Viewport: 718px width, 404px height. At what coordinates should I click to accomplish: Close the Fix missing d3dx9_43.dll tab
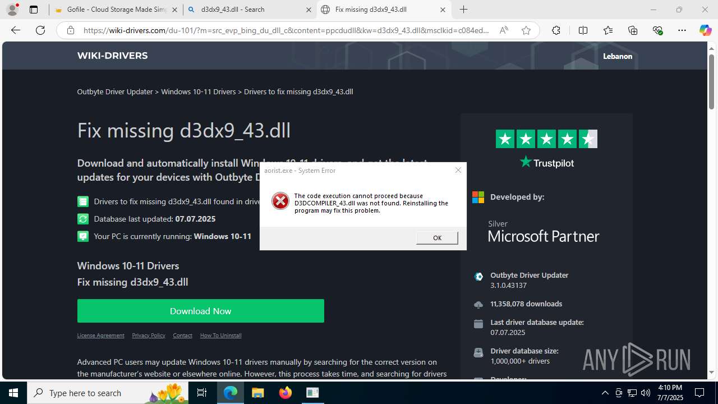443,10
